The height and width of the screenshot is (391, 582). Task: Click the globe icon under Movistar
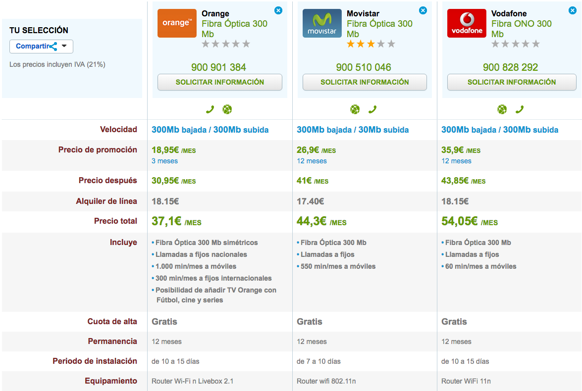[x=355, y=109]
